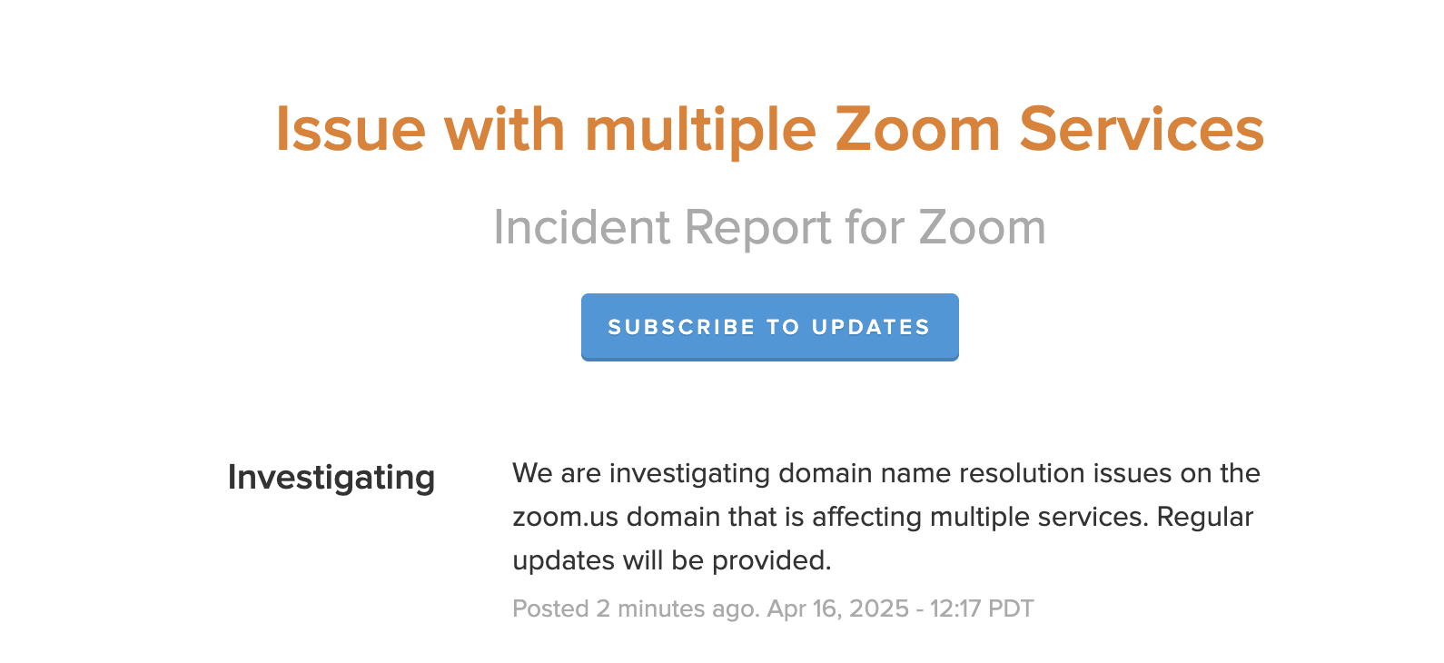Click the word "Services" in the orange title
The height and width of the screenshot is (663, 1444).
click(1142, 129)
